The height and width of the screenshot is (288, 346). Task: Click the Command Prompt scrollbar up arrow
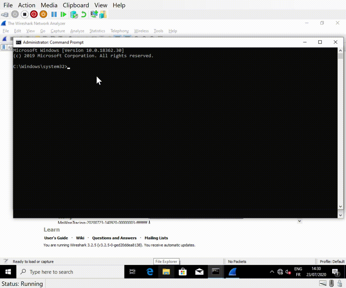tap(340, 50)
